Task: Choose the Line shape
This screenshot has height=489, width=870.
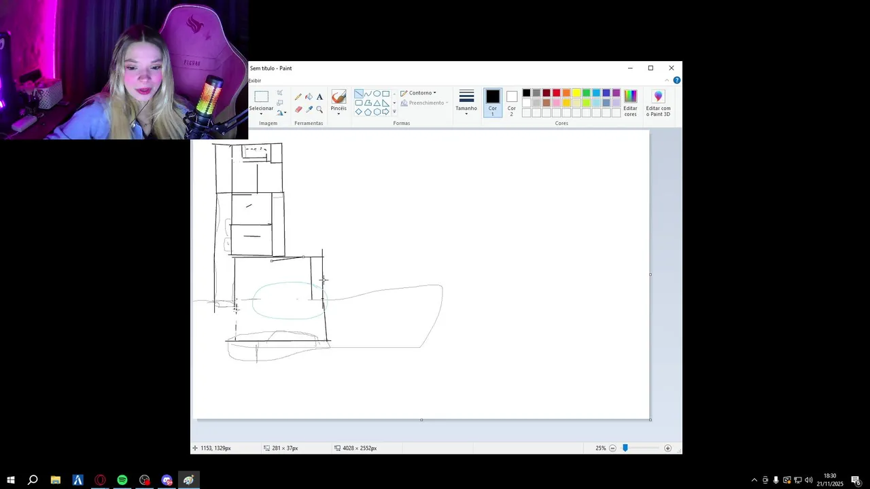Action: coord(358,94)
